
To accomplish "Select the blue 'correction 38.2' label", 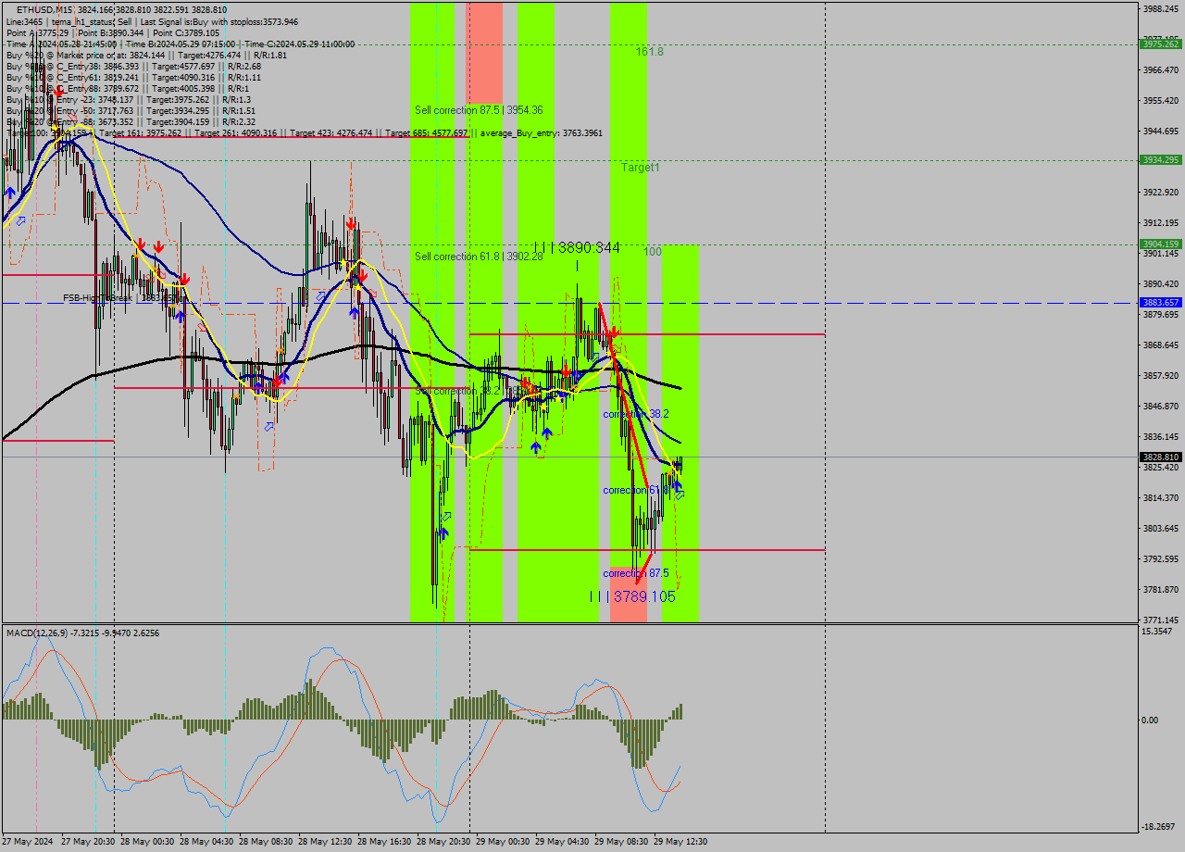I will tap(635, 414).
